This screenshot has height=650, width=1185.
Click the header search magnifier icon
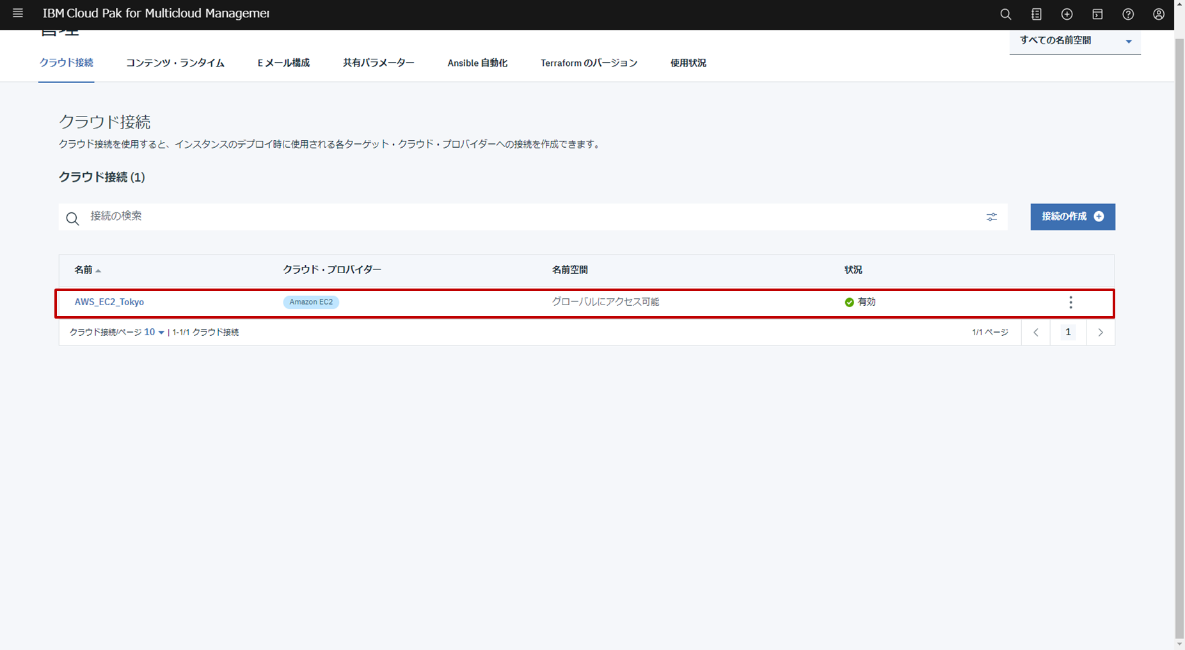[1006, 14]
